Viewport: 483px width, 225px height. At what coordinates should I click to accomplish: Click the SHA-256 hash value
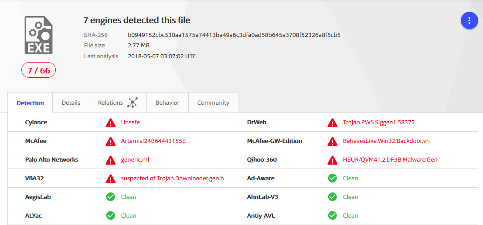(234, 35)
